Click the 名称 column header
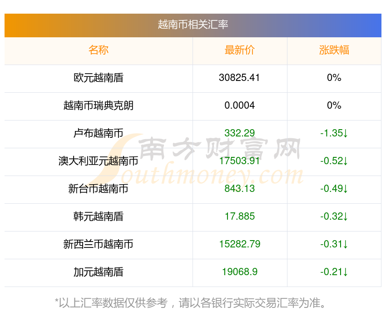This screenshot has height=317, width=386. (99, 50)
